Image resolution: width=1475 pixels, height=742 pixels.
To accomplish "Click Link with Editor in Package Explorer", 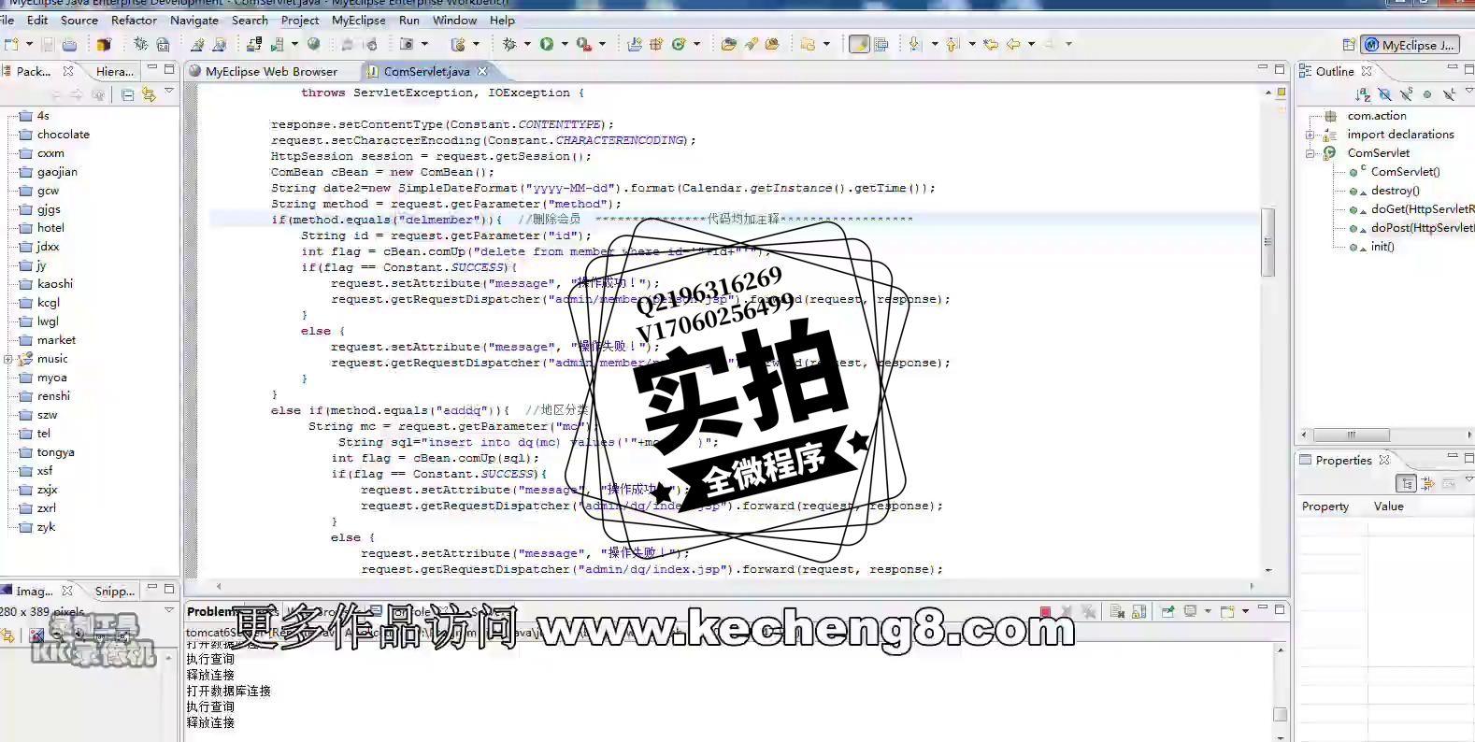I will [149, 94].
